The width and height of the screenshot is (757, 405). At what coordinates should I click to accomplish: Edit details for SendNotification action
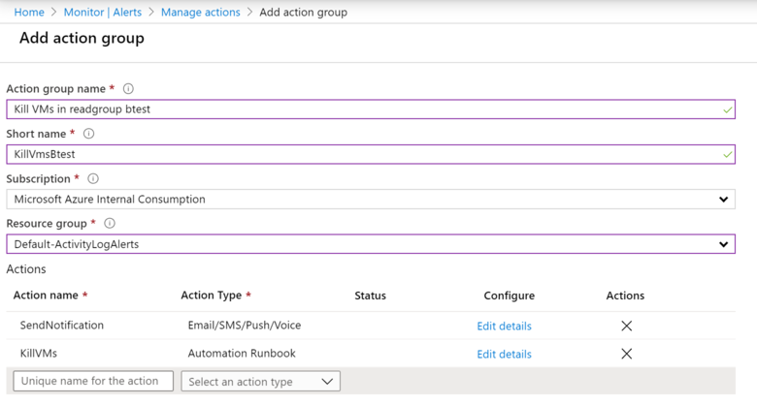point(504,326)
